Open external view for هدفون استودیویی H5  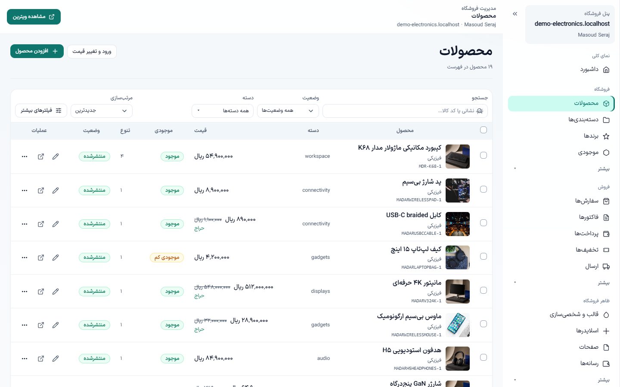click(41, 359)
